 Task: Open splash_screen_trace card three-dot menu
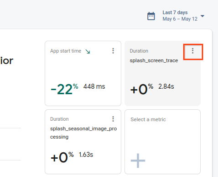tap(192, 51)
